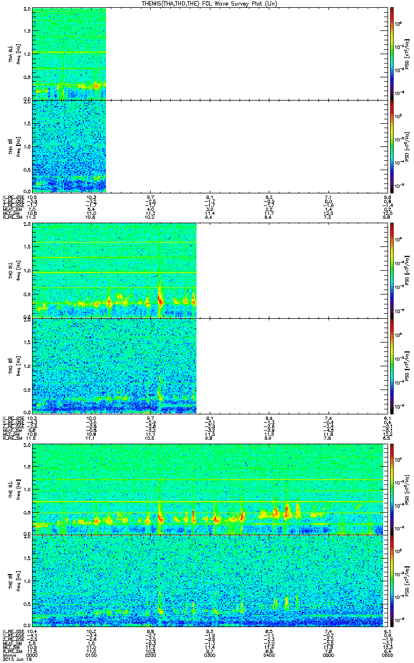Click the R_RE_SM row label under THA panels
The height and width of the screenshot is (663, 414).
[x=12, y=218]
